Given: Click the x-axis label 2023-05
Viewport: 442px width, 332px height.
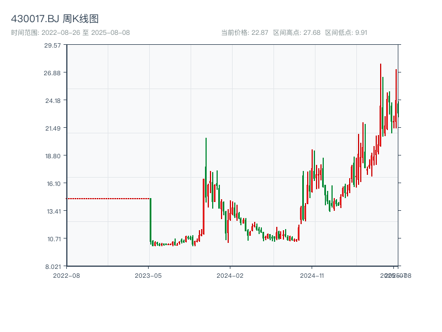Looking at the screenshot, I should coord(148,276).
